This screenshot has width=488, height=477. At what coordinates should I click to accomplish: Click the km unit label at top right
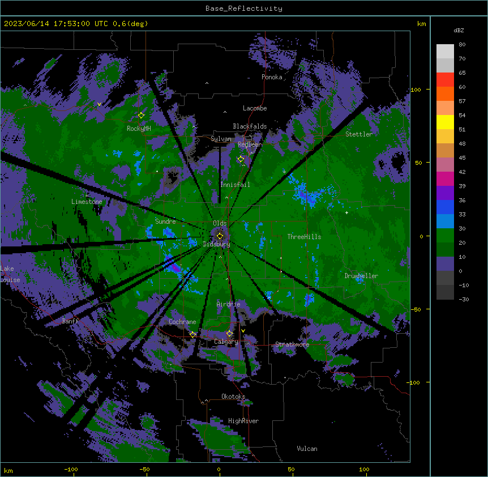(421, 24)
